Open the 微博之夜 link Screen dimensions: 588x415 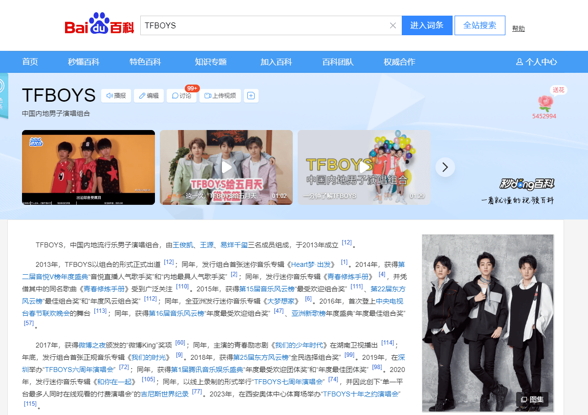(92, 345)
